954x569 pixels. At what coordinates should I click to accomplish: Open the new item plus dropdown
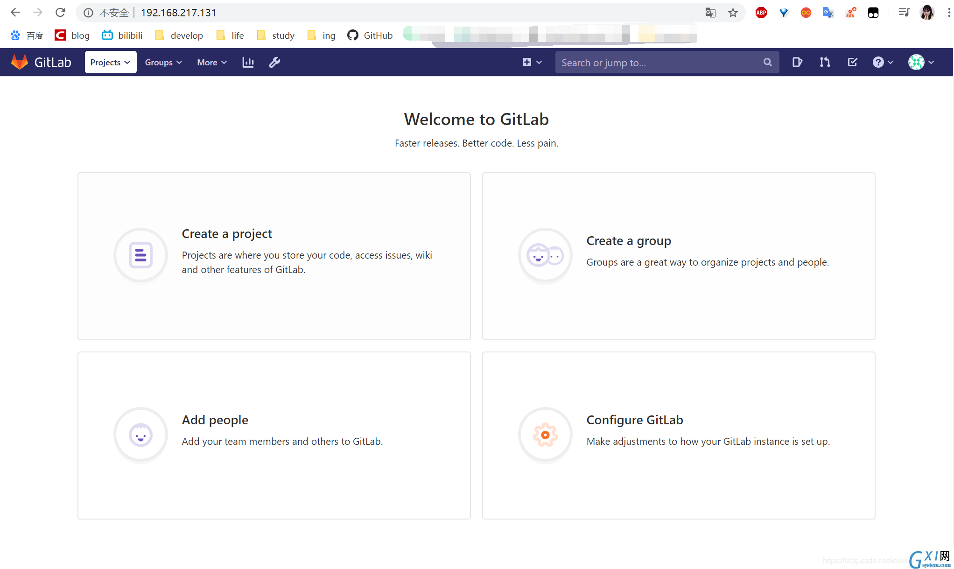(x=532, y=62)
